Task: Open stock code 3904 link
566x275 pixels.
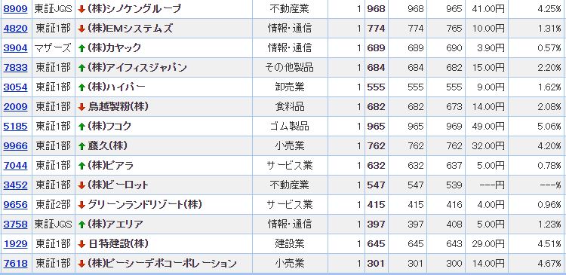Action: click(x=16, y=48)
